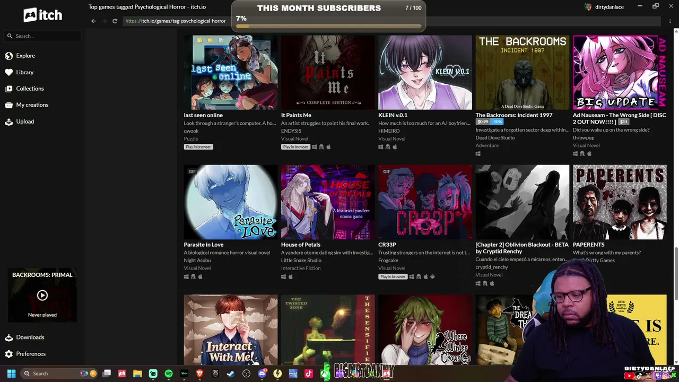Viewport: 679px width, 382px height.
Task: Visit Dead Dove Studio's developer page
Action: [495, 138]
